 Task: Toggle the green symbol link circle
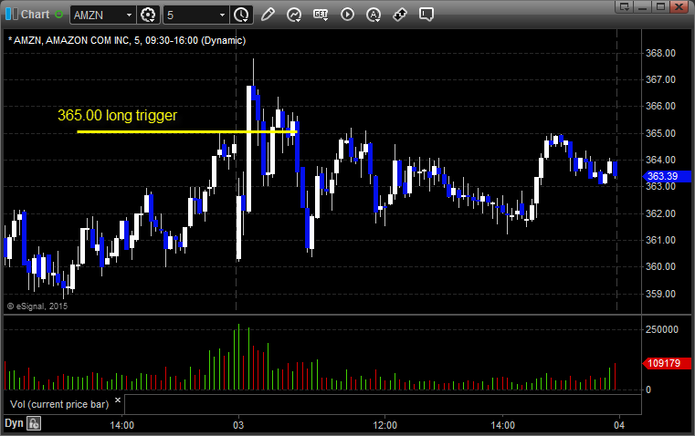(x=59, y=15)
